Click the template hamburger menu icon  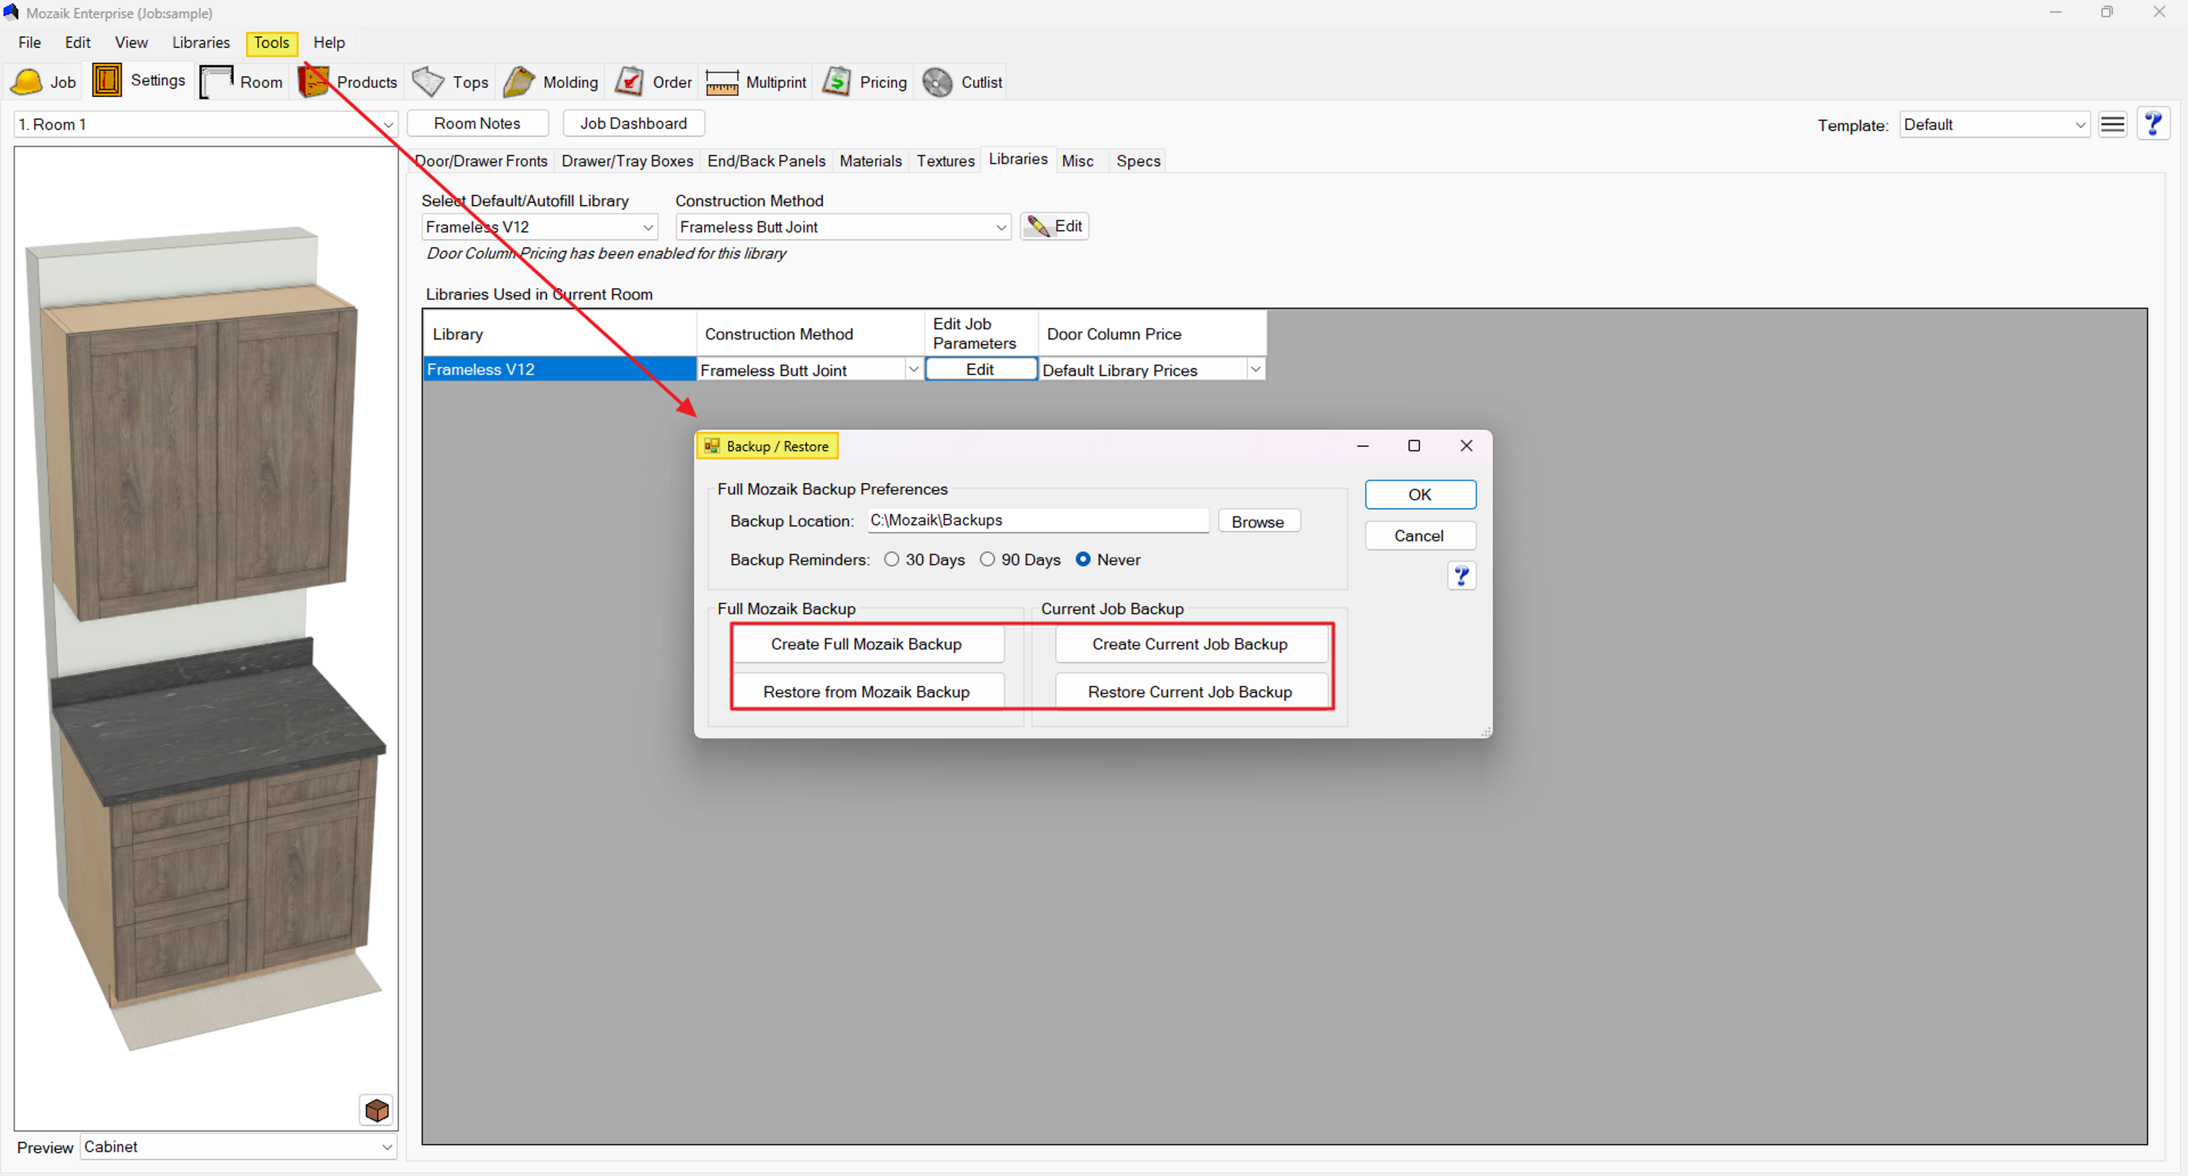(x=2111, y=125)
